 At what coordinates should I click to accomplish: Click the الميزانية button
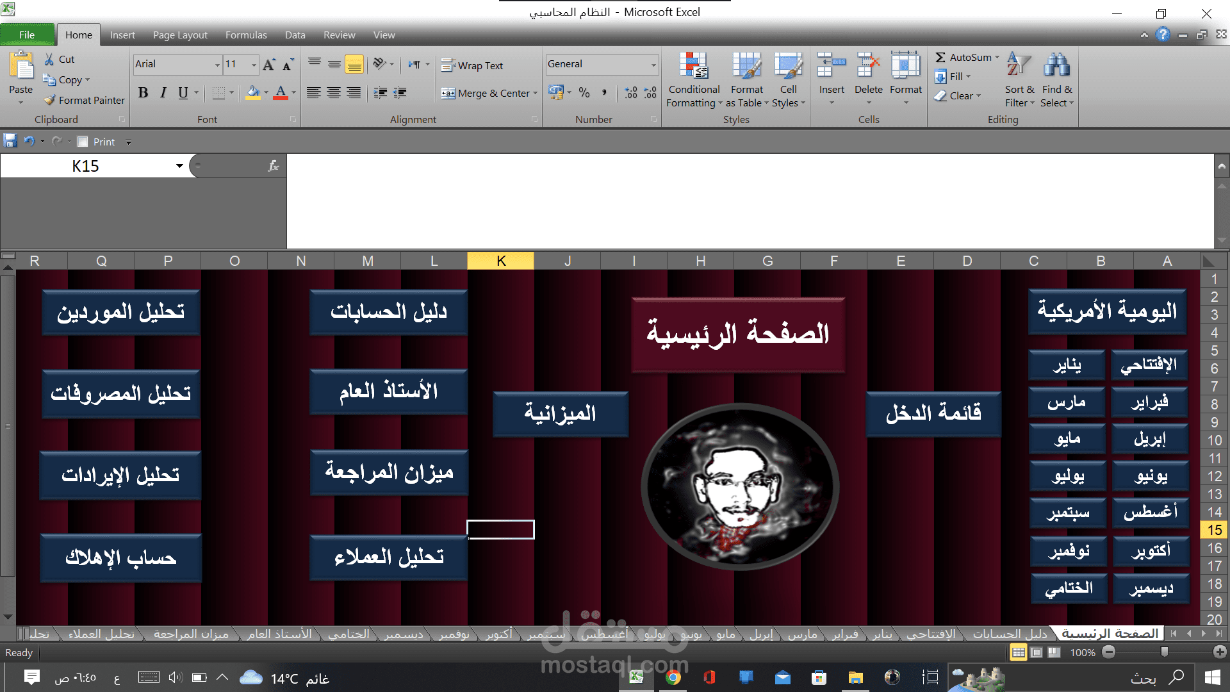click(x=560, y=414)
